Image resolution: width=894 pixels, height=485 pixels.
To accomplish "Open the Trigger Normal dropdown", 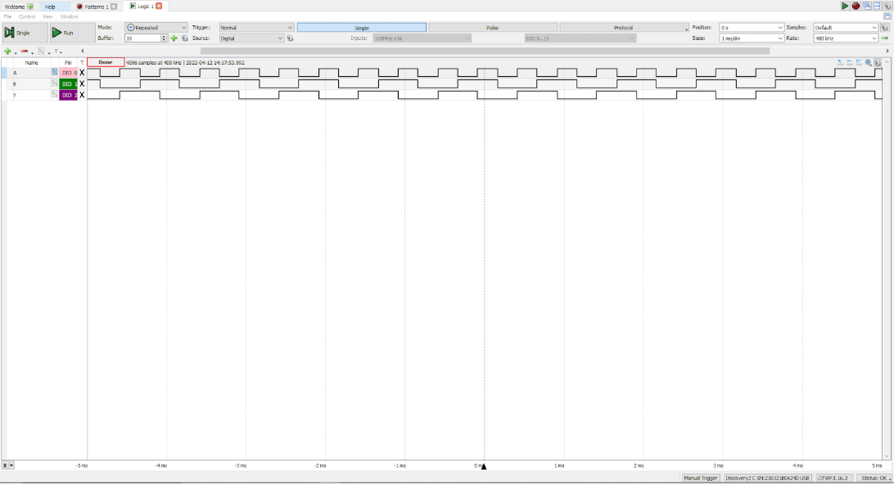I will (x=254, y=27).
